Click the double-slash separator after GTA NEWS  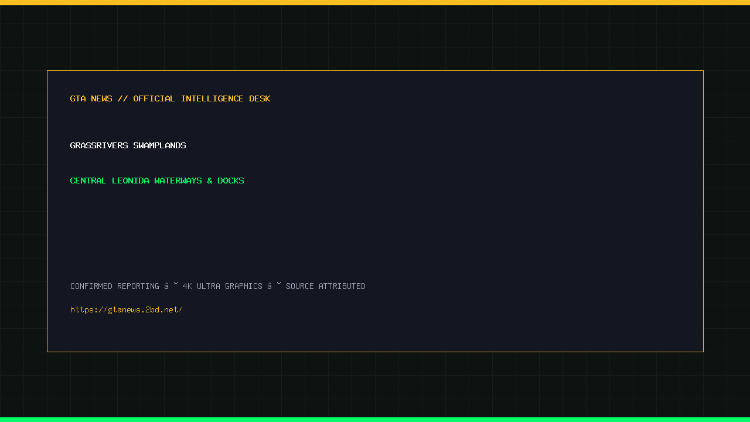click(x=122, y=98)
